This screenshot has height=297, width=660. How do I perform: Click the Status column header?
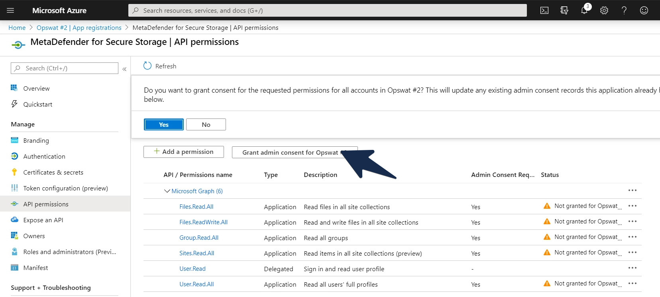point(550,175)
